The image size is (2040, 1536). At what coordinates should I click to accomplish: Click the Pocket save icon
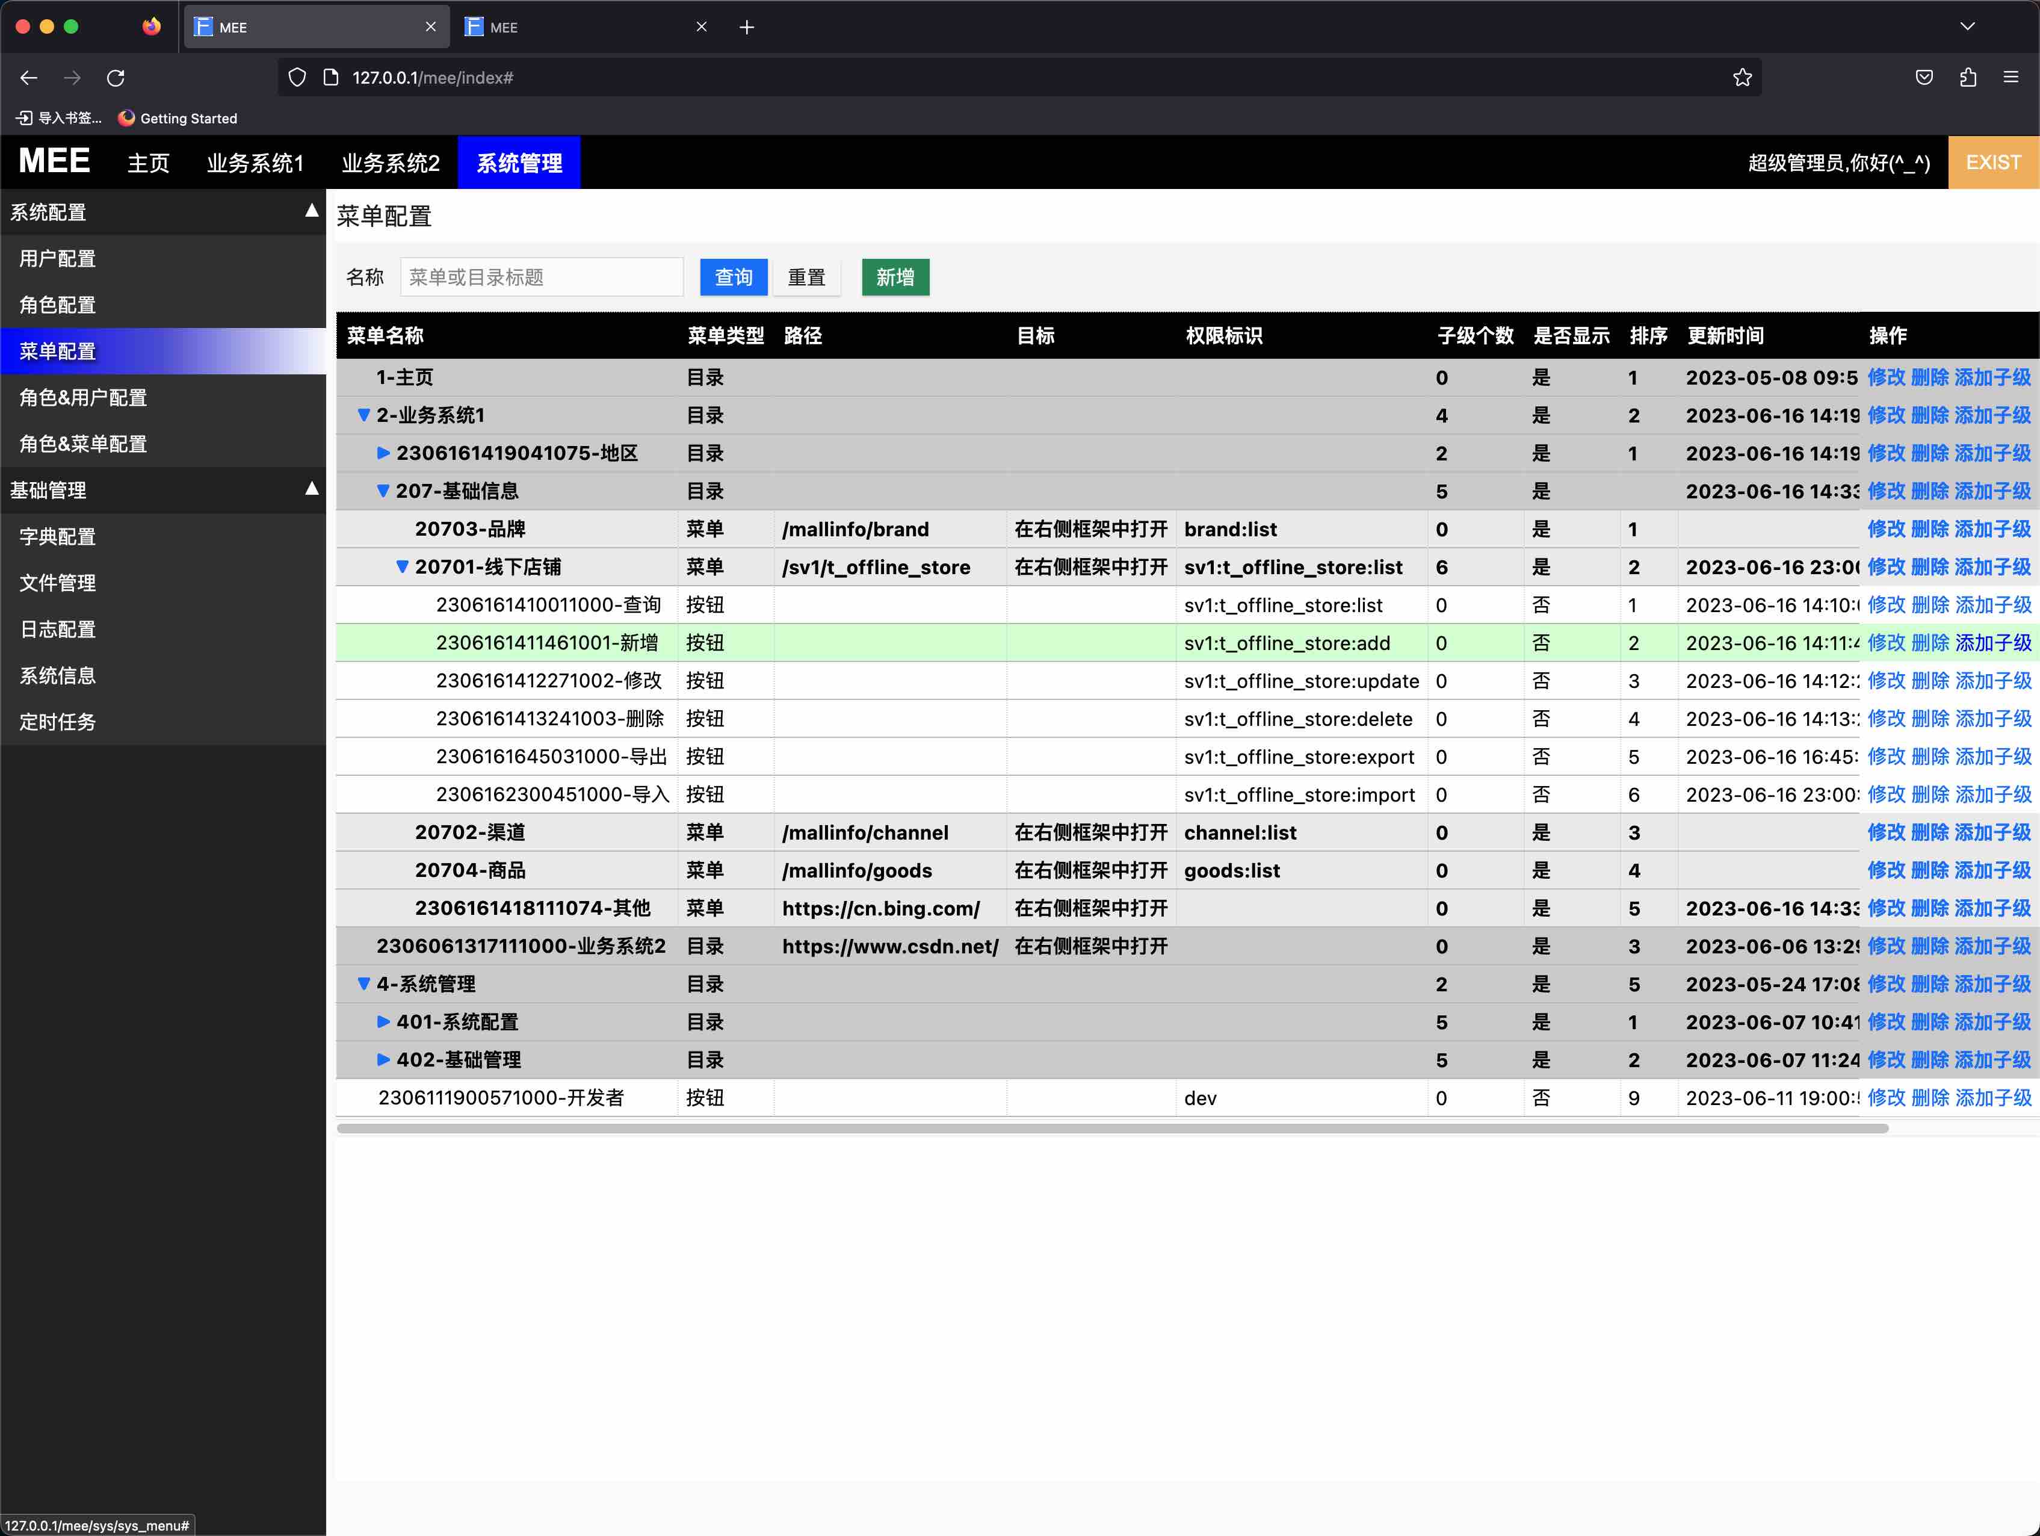click(x=1924, y=78)
